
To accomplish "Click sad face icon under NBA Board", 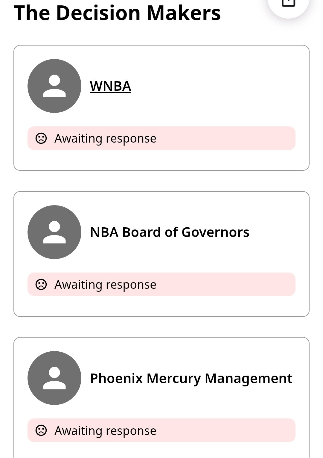I will [41, 284].
